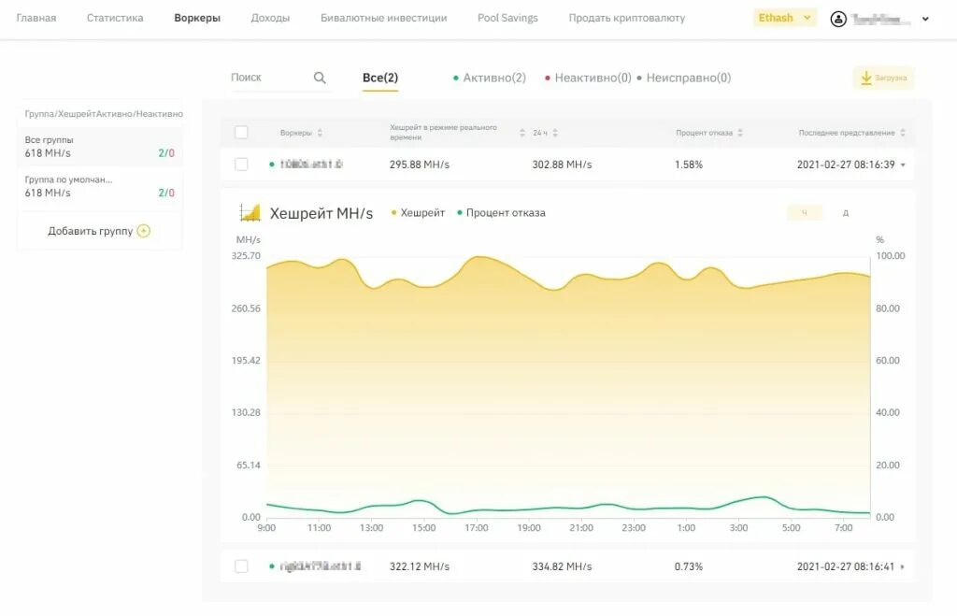Screen dimensions: 957x616
Task: Open the Ethash algorithm dropdown
Action: [784, 18]
